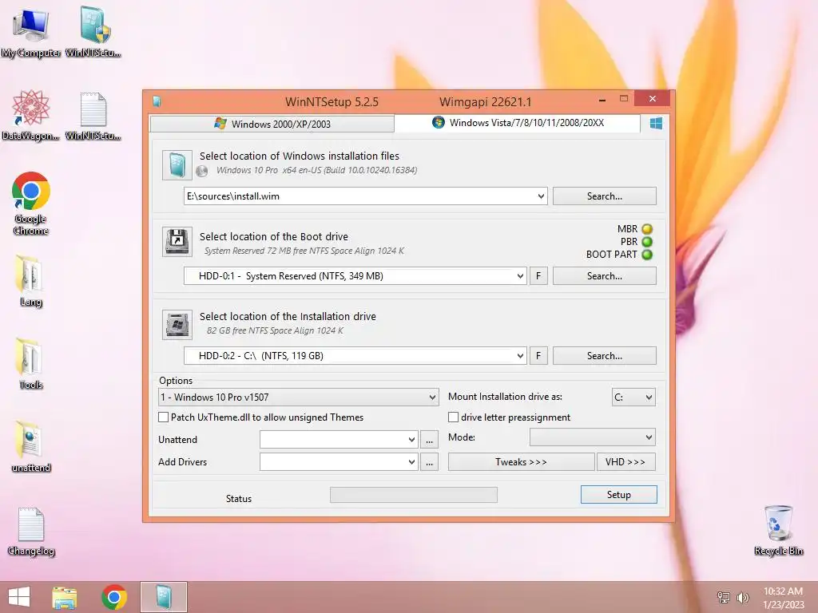The height and width of the screenshot is (613, 818).
Task: Click System Reserved 72 MB free info text
Action: [304, 251]
